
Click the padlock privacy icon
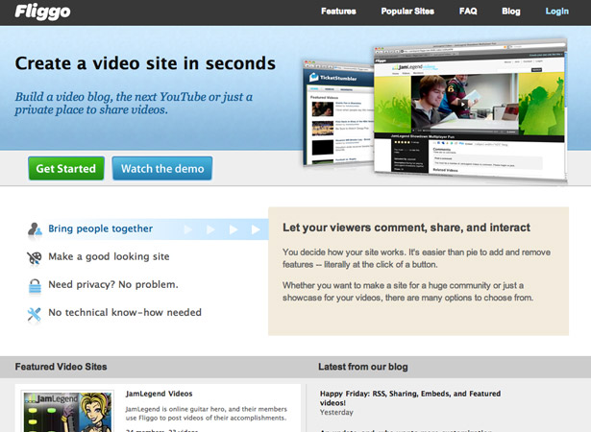point(35,286)
